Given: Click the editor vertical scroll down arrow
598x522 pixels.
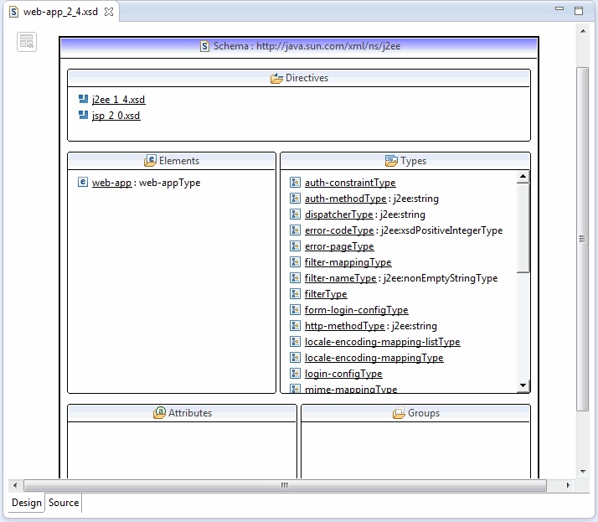Looking at the screenshot, I should (583, 472).
